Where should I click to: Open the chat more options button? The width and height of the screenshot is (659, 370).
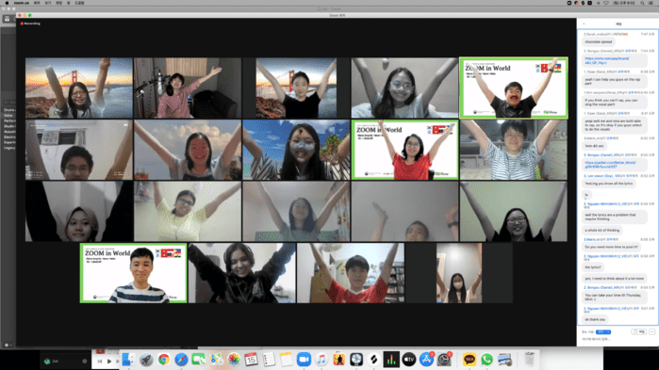651,331
